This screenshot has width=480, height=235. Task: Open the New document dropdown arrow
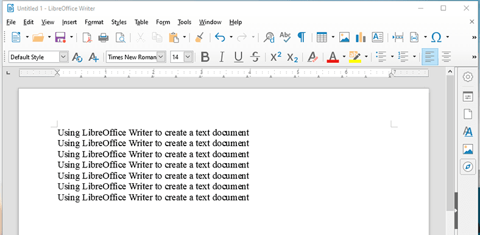[27, 37]
